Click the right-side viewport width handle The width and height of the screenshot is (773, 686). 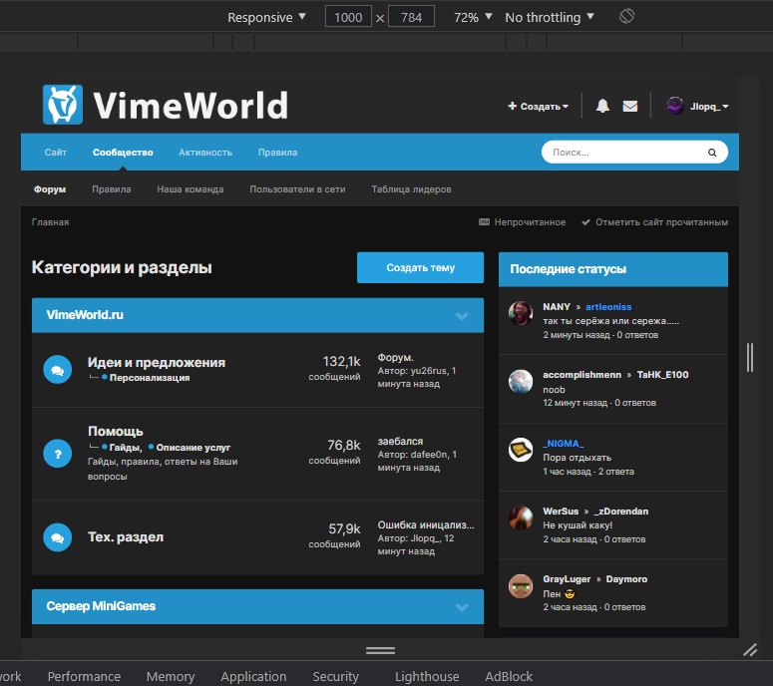click(750, 357)
